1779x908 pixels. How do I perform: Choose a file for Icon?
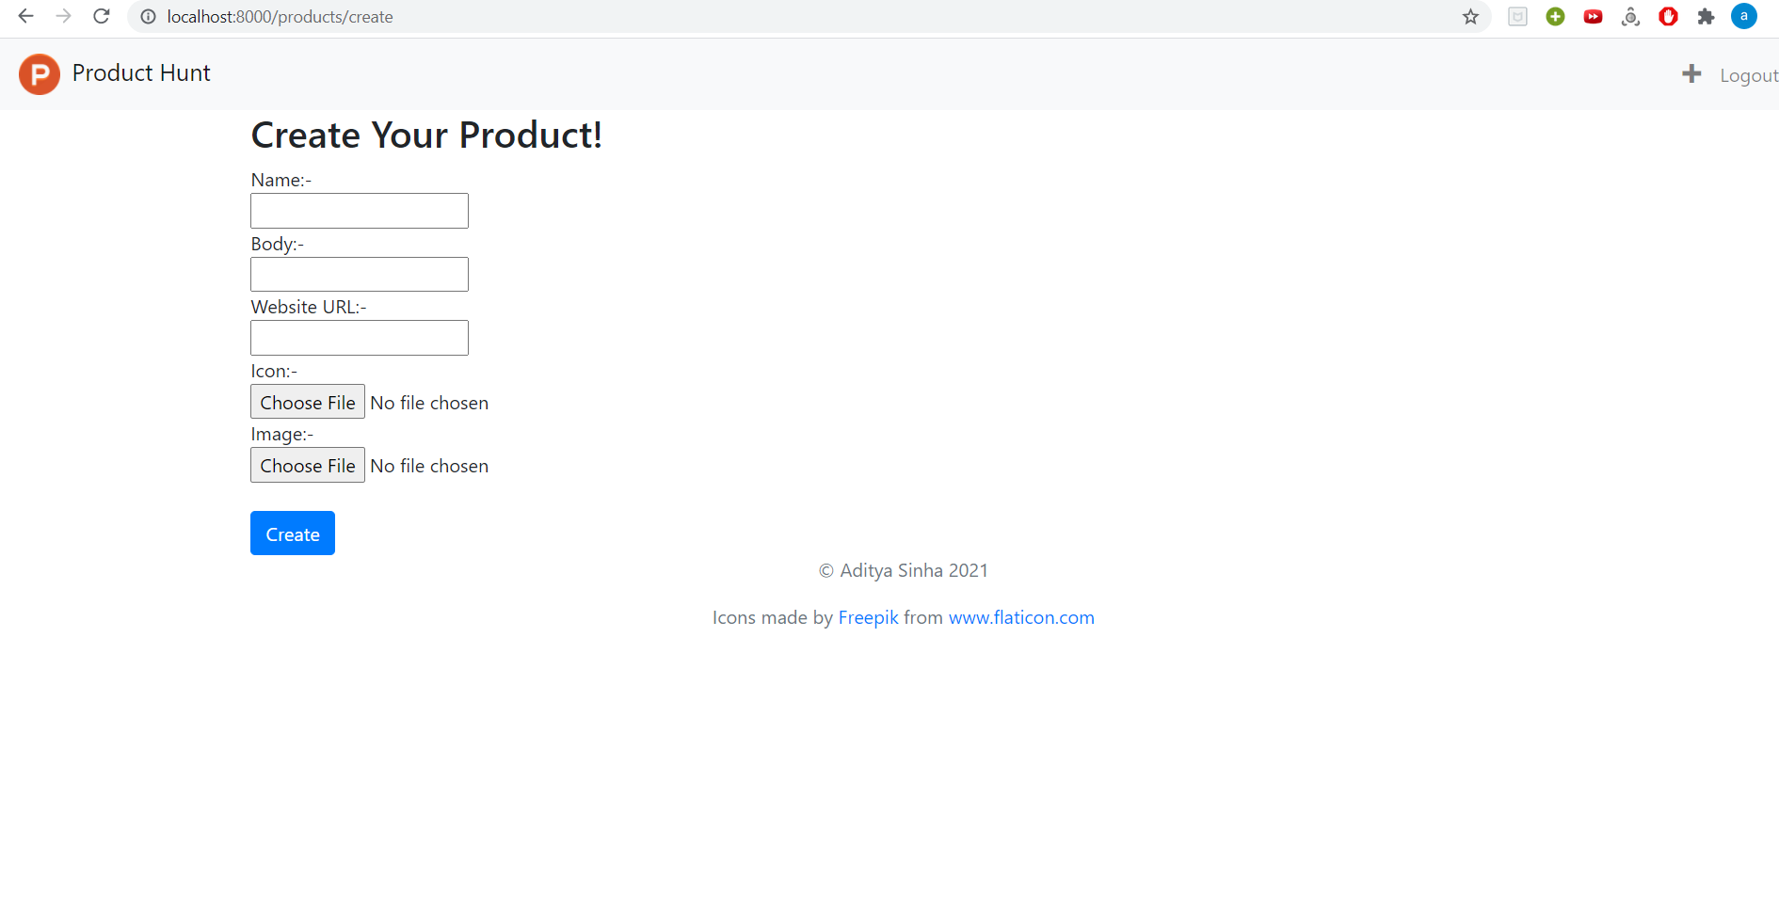click(x=308, y=402)
